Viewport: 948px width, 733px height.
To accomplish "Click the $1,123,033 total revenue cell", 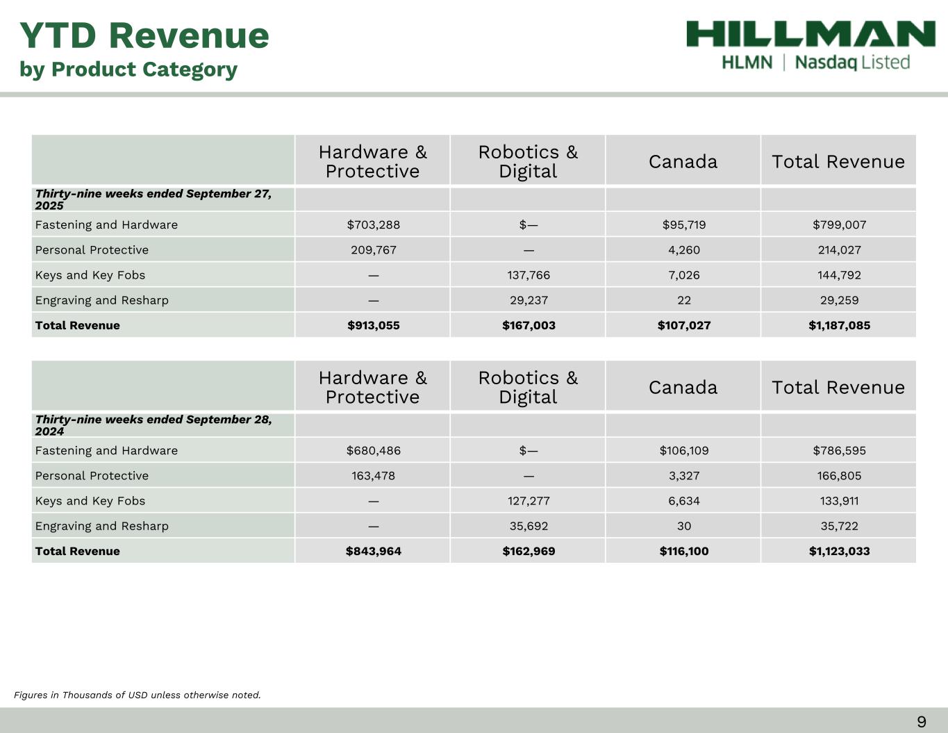I will tap(839, 551).
